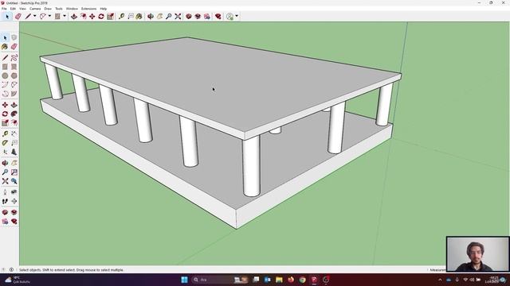Open the View menu
This screenshot has height=286, width=510.
pyautogui.click(x=23, y=9)
